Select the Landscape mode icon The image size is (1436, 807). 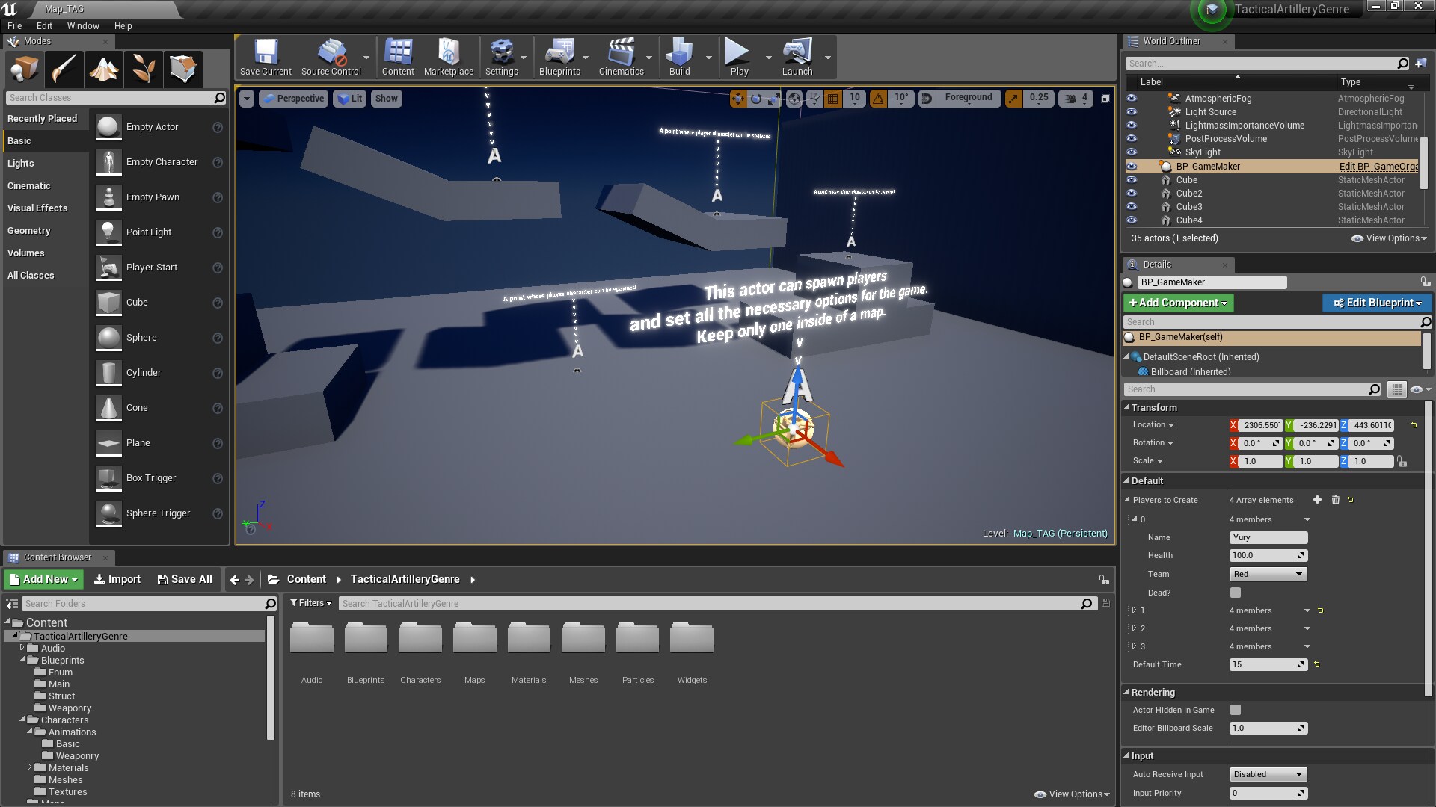(104, 69)
